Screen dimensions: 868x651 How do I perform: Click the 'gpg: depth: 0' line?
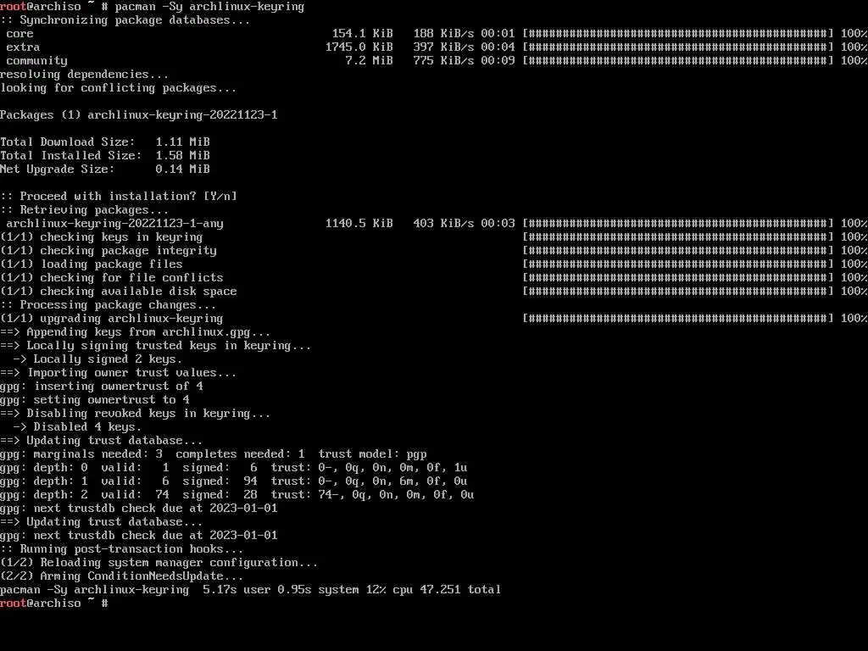point(234,468)
